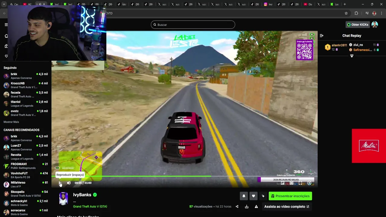
Task: Switch to the Instagram browser tab
Action: (268, 4)
